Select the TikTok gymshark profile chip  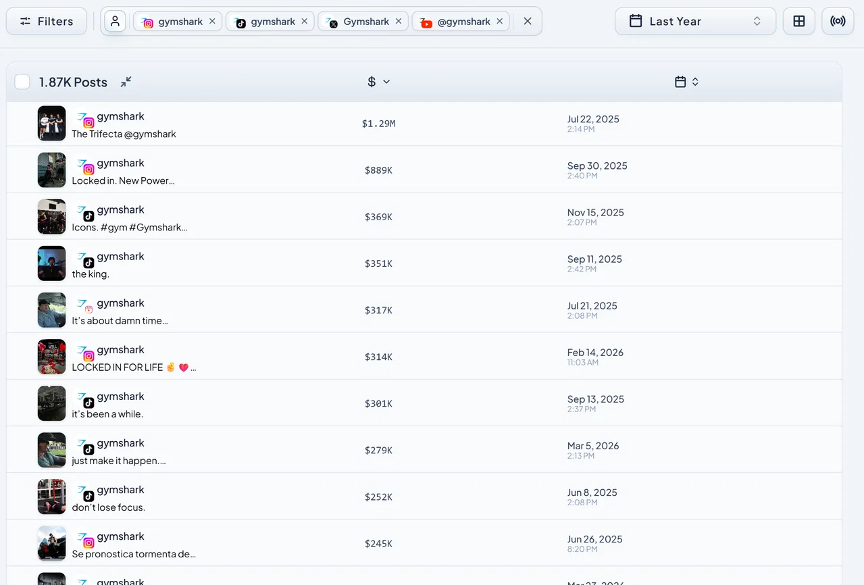pyautogui.click(x=270, y=22)
